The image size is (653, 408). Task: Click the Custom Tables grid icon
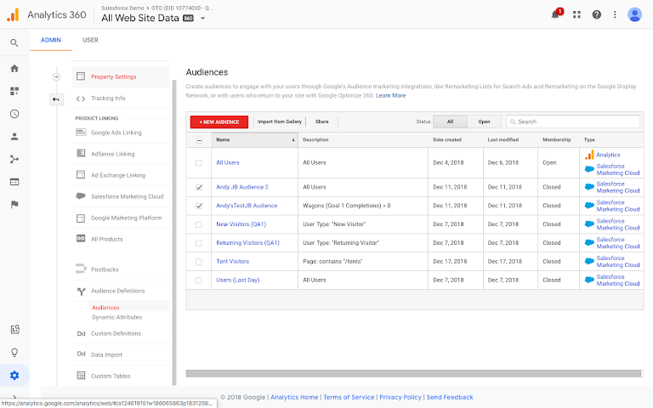click(81, 376)
